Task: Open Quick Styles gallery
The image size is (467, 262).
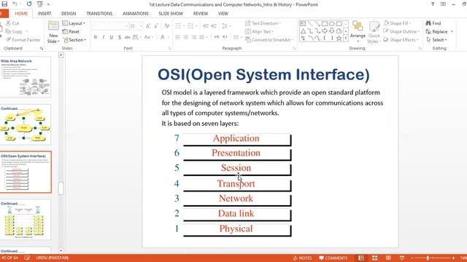Action: [374, 32]
